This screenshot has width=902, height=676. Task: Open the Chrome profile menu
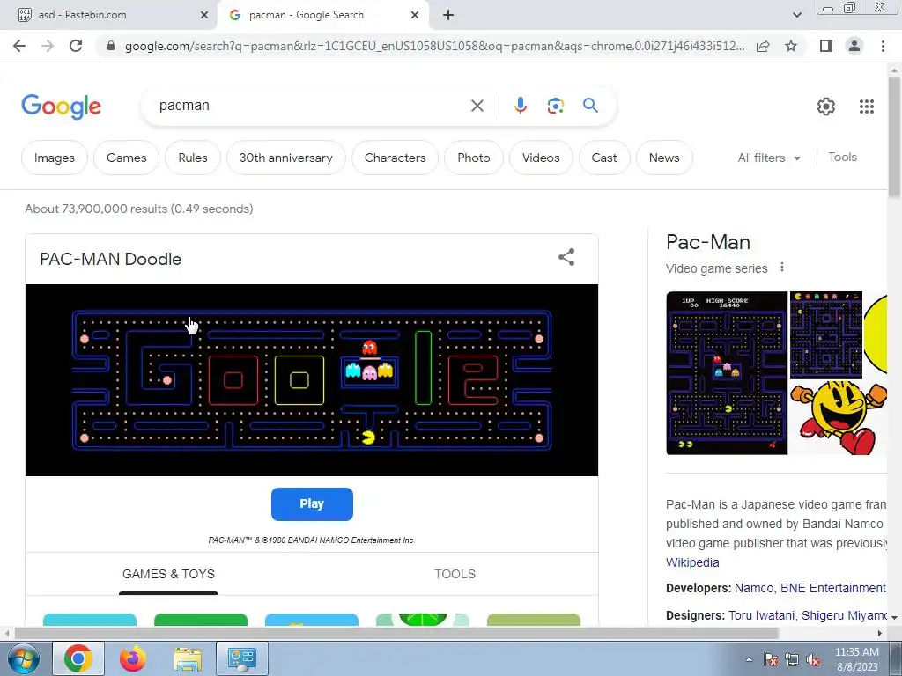click(x=854, y=46)
